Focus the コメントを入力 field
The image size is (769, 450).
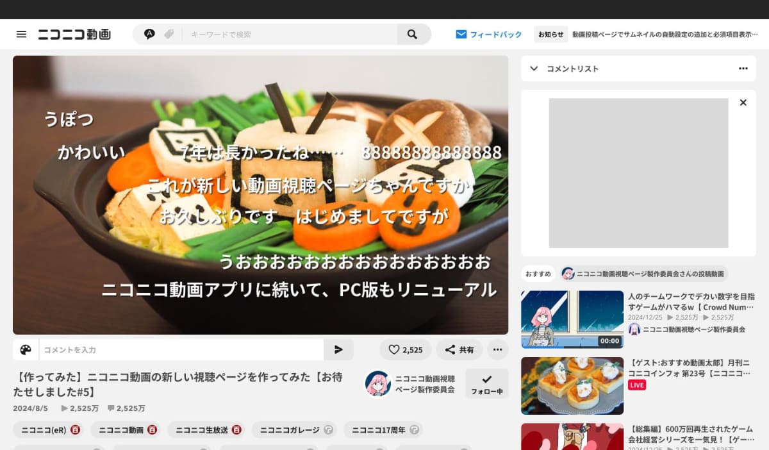tap(181, 350)
